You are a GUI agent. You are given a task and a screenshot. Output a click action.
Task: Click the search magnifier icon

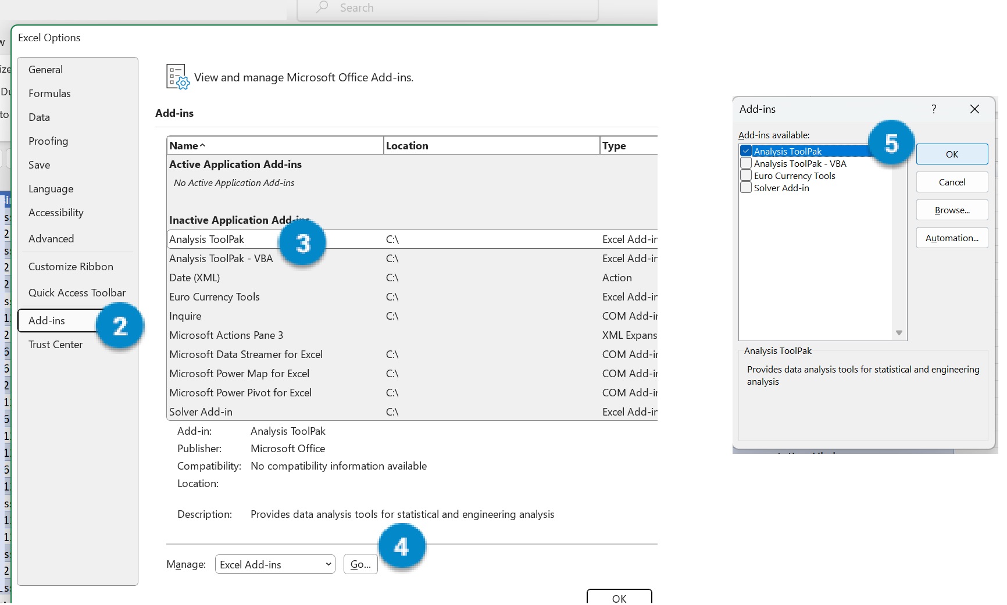click(x=322, y=8)
